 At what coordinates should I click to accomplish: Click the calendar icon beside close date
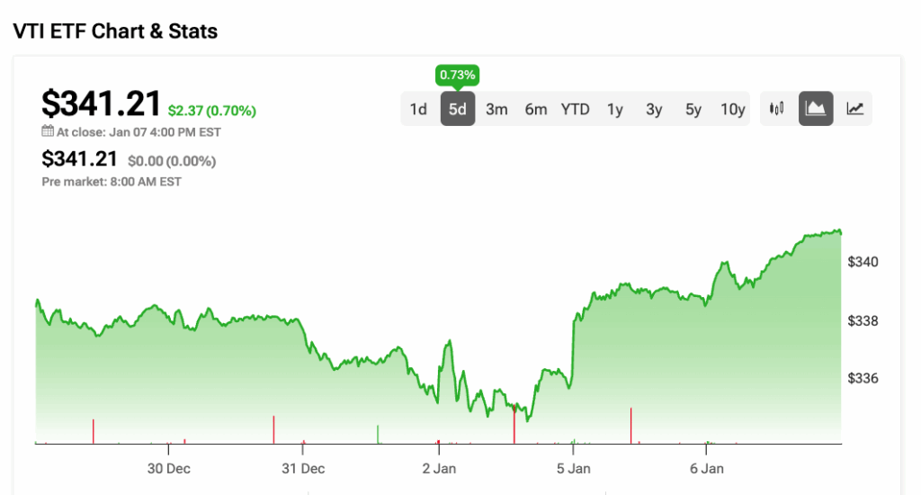pyautogui.click(x=48, y=131)
